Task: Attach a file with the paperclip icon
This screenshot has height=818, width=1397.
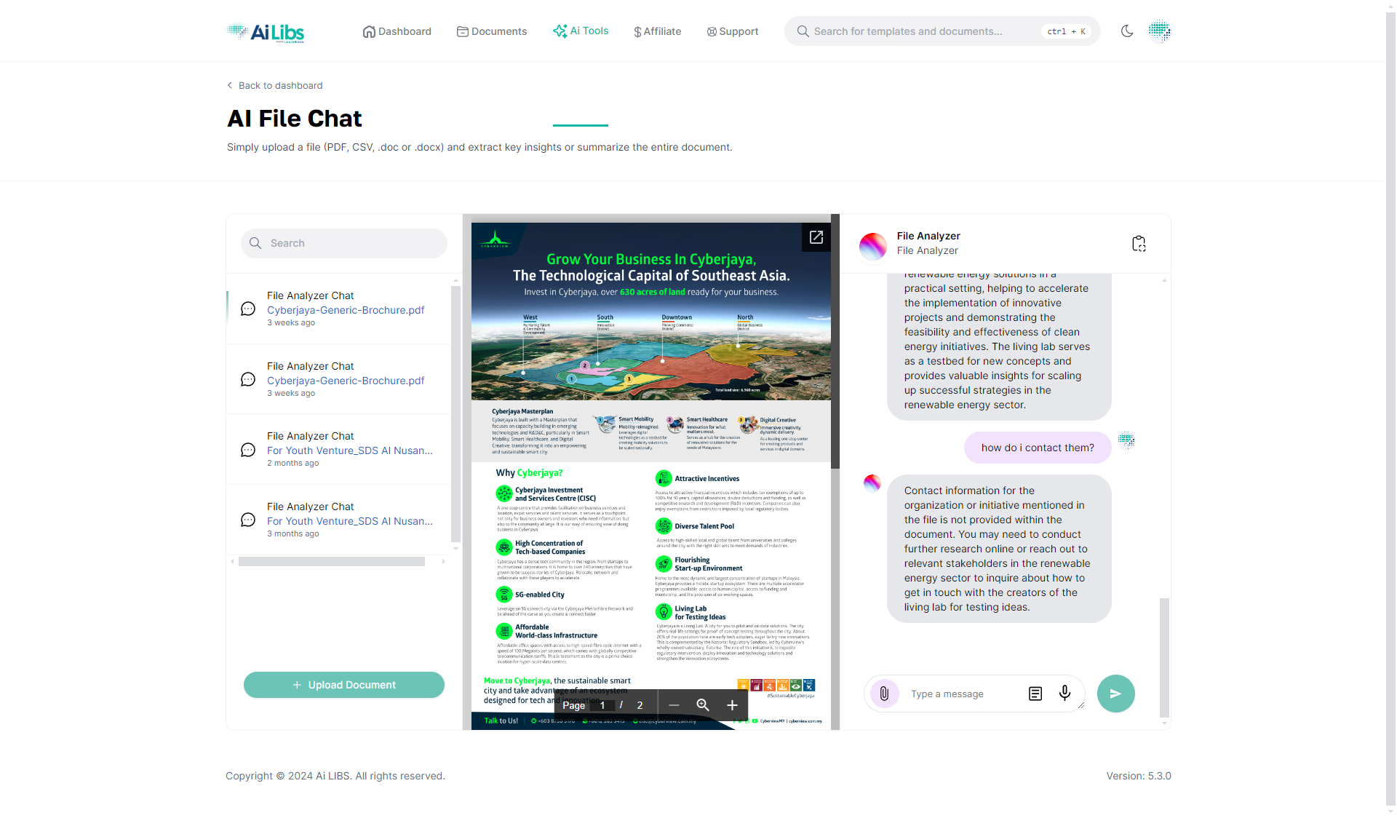Action: click(x=884, y=694)
